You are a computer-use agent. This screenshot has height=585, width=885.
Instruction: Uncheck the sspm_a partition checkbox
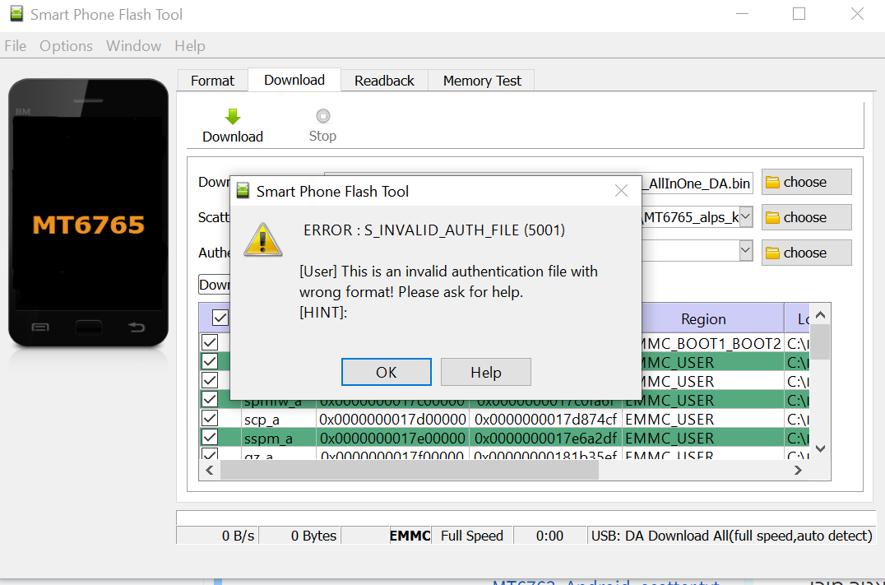pyautogui.click(x=210, y=438)
